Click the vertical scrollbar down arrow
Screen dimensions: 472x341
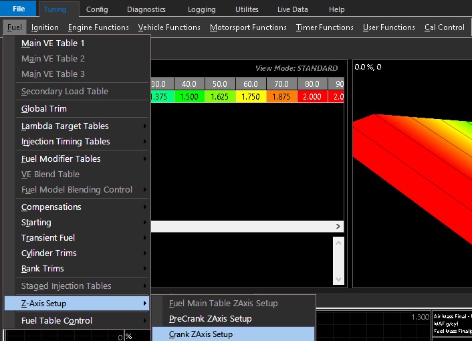[x=338, y=279]
